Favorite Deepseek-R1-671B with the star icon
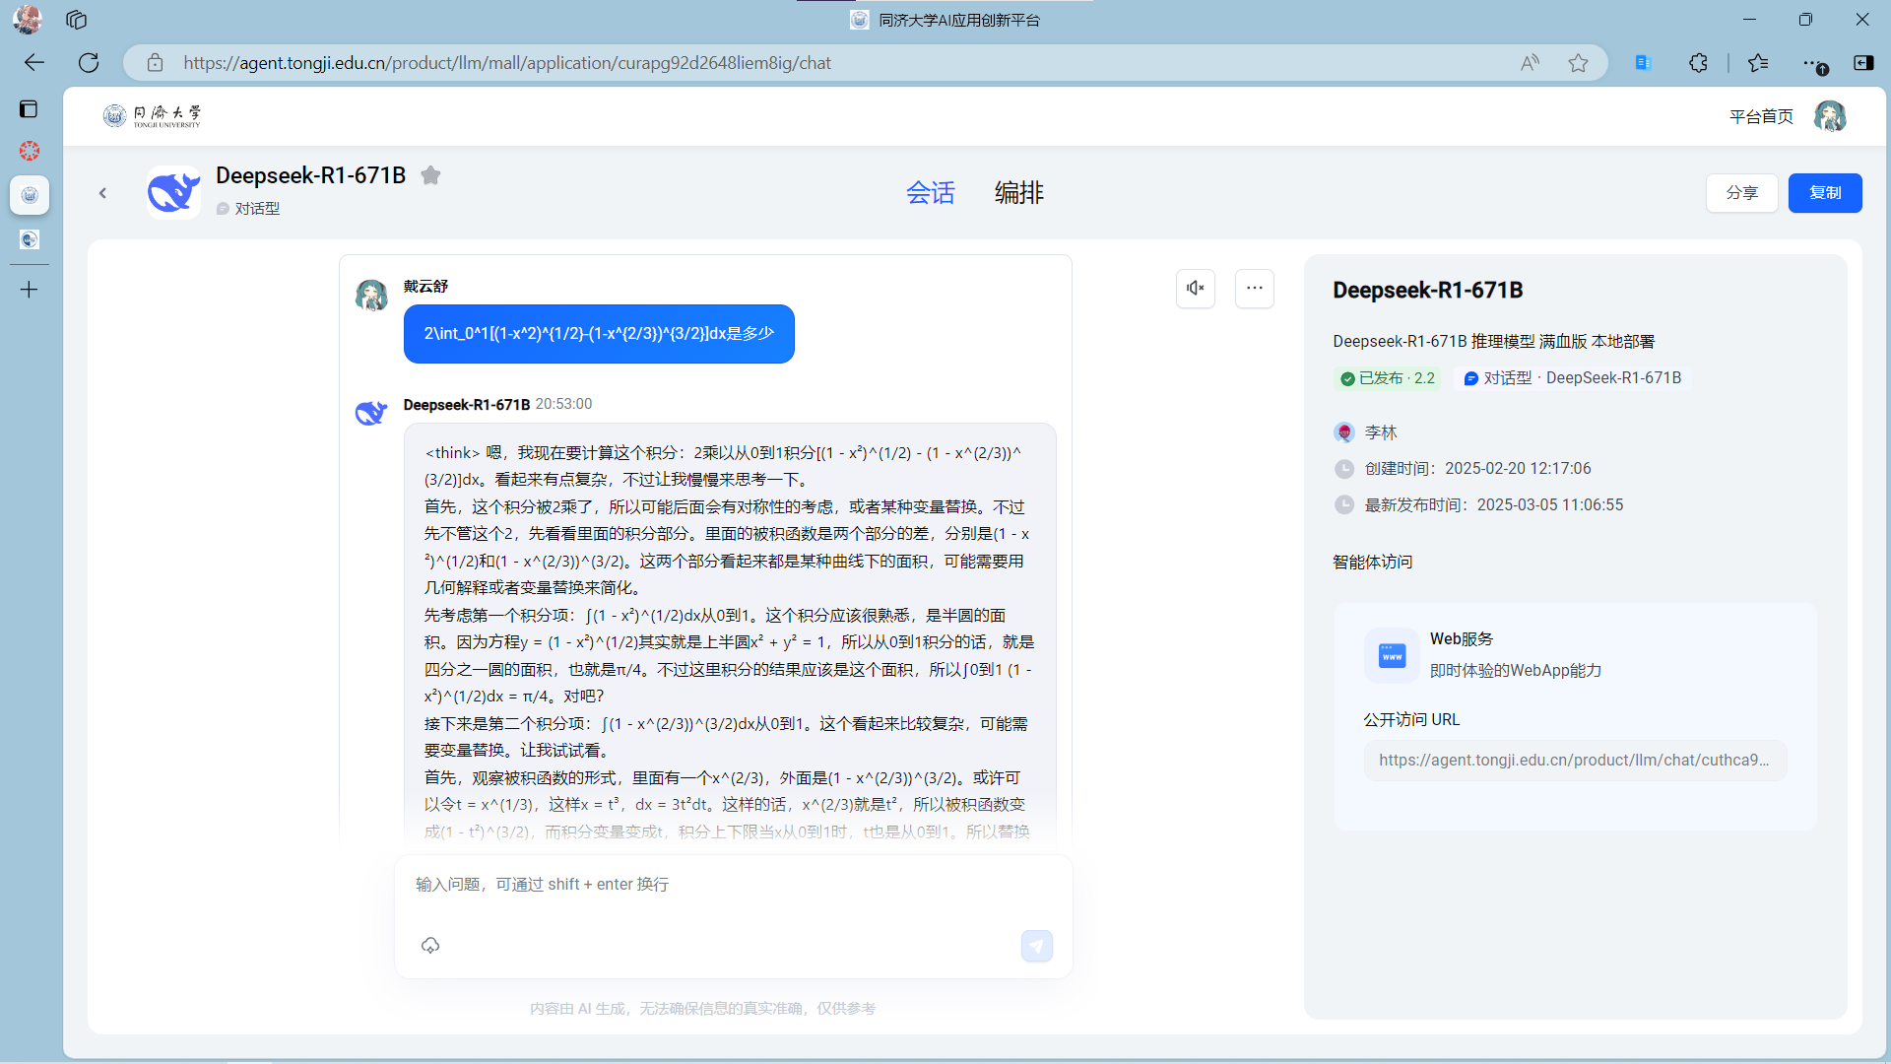Image resolution: width=1891 pixels, height=1064 pixels. click(430, 175)
